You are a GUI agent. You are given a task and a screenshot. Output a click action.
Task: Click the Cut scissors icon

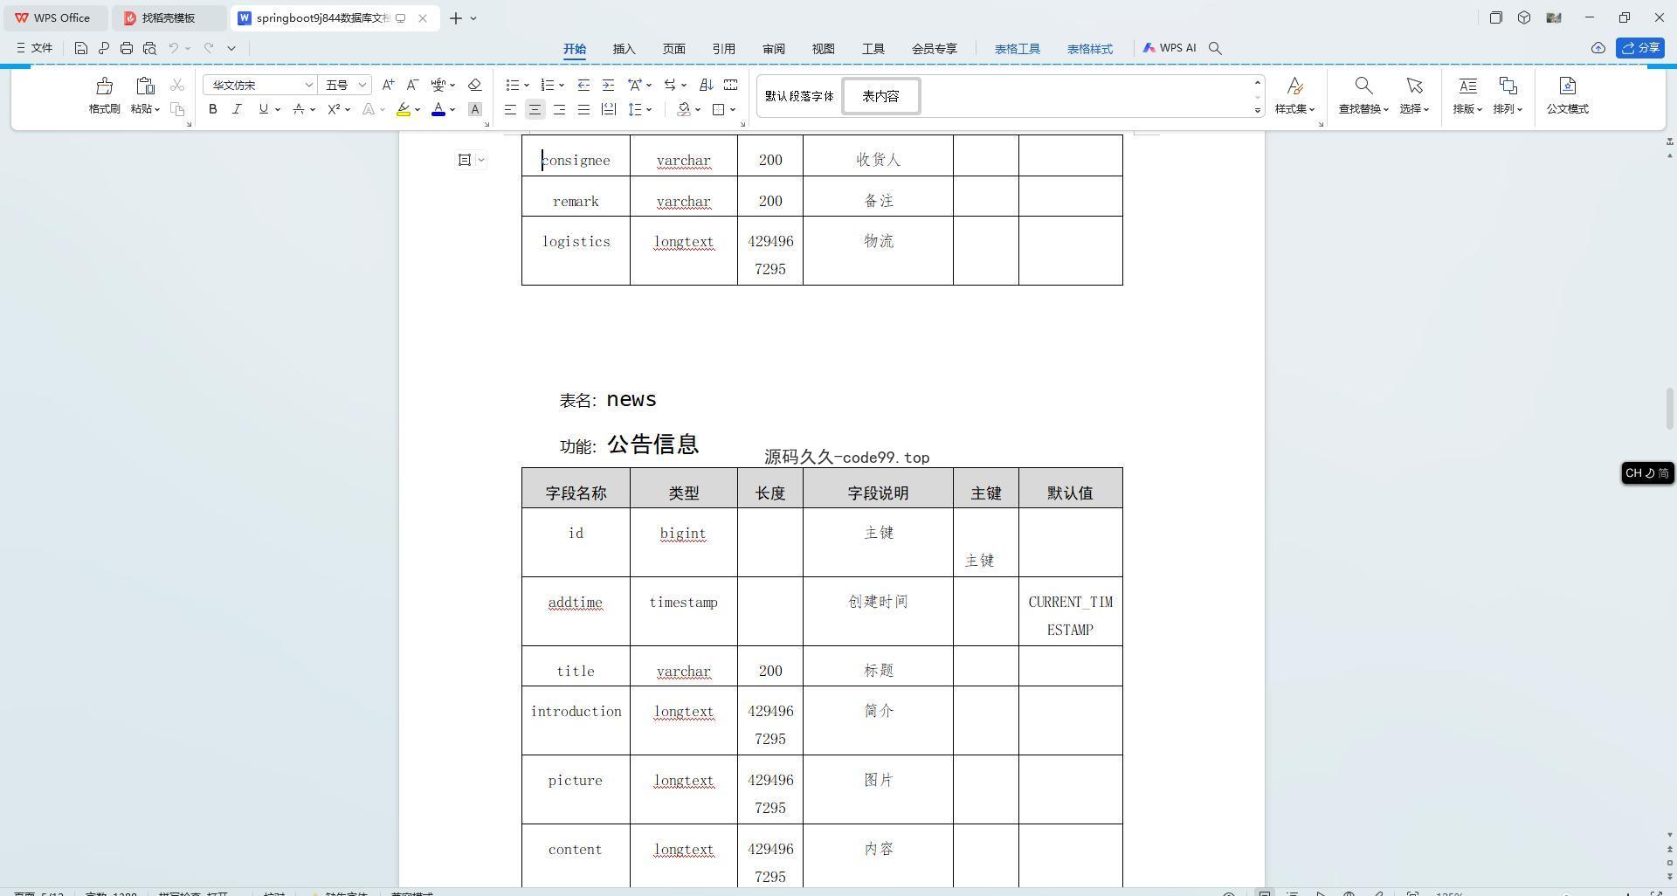(x=177, y=85)
